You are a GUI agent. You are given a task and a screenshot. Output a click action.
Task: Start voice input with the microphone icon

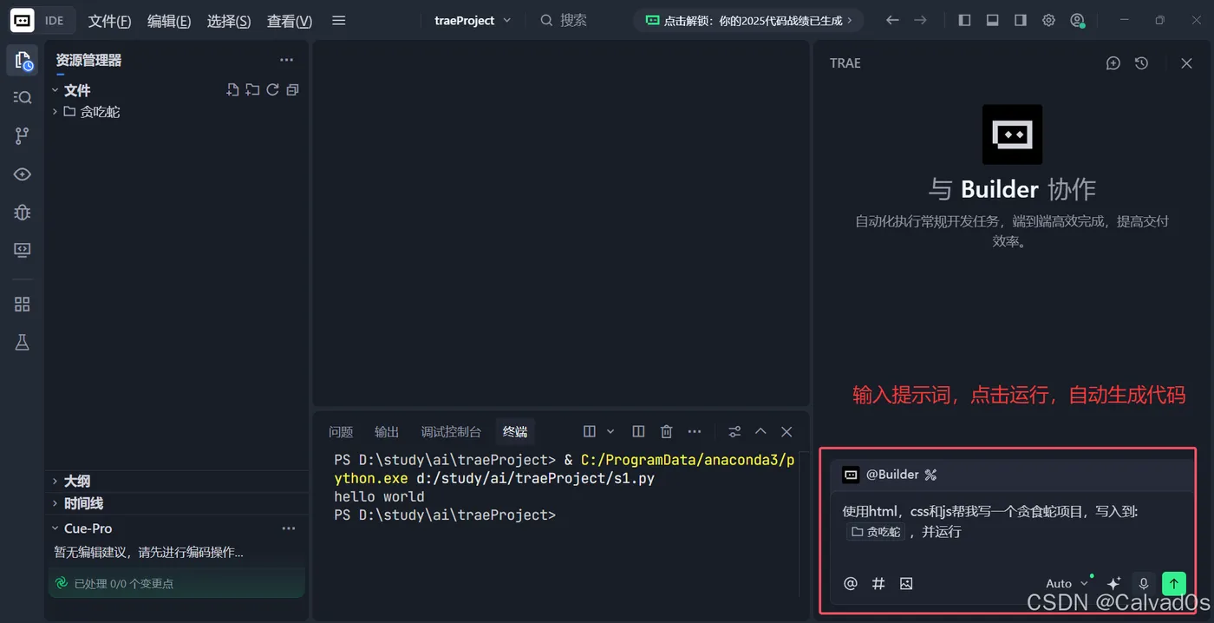pos(1144,584)
